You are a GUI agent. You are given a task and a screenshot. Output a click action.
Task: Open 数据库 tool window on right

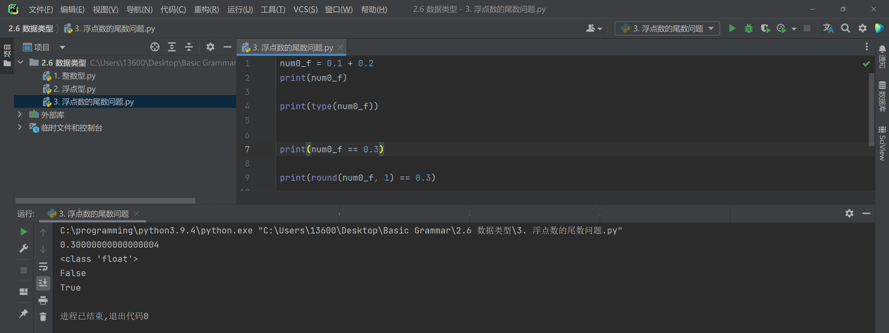882,96
